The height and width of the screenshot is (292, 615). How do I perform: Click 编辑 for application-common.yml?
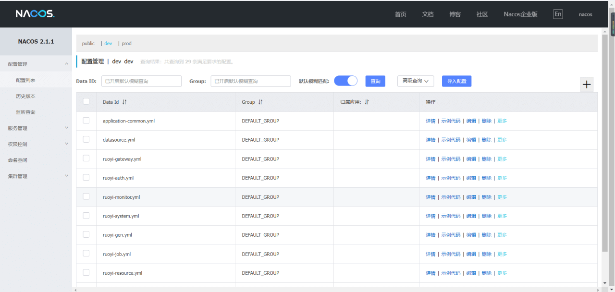471,121
